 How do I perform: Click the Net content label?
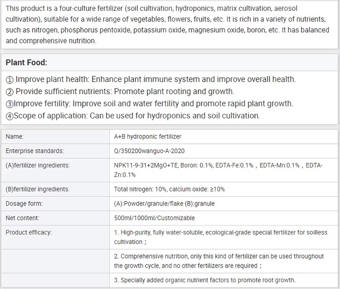click(22, 218)
